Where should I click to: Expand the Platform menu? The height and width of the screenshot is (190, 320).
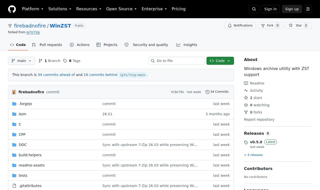[33, 9]
